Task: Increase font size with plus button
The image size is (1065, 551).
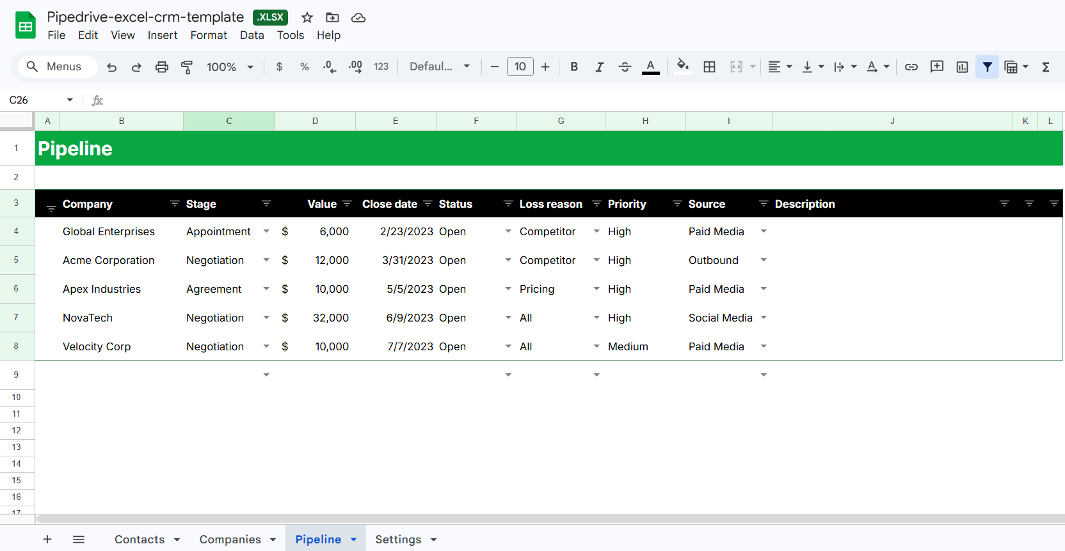Action: 545,66
